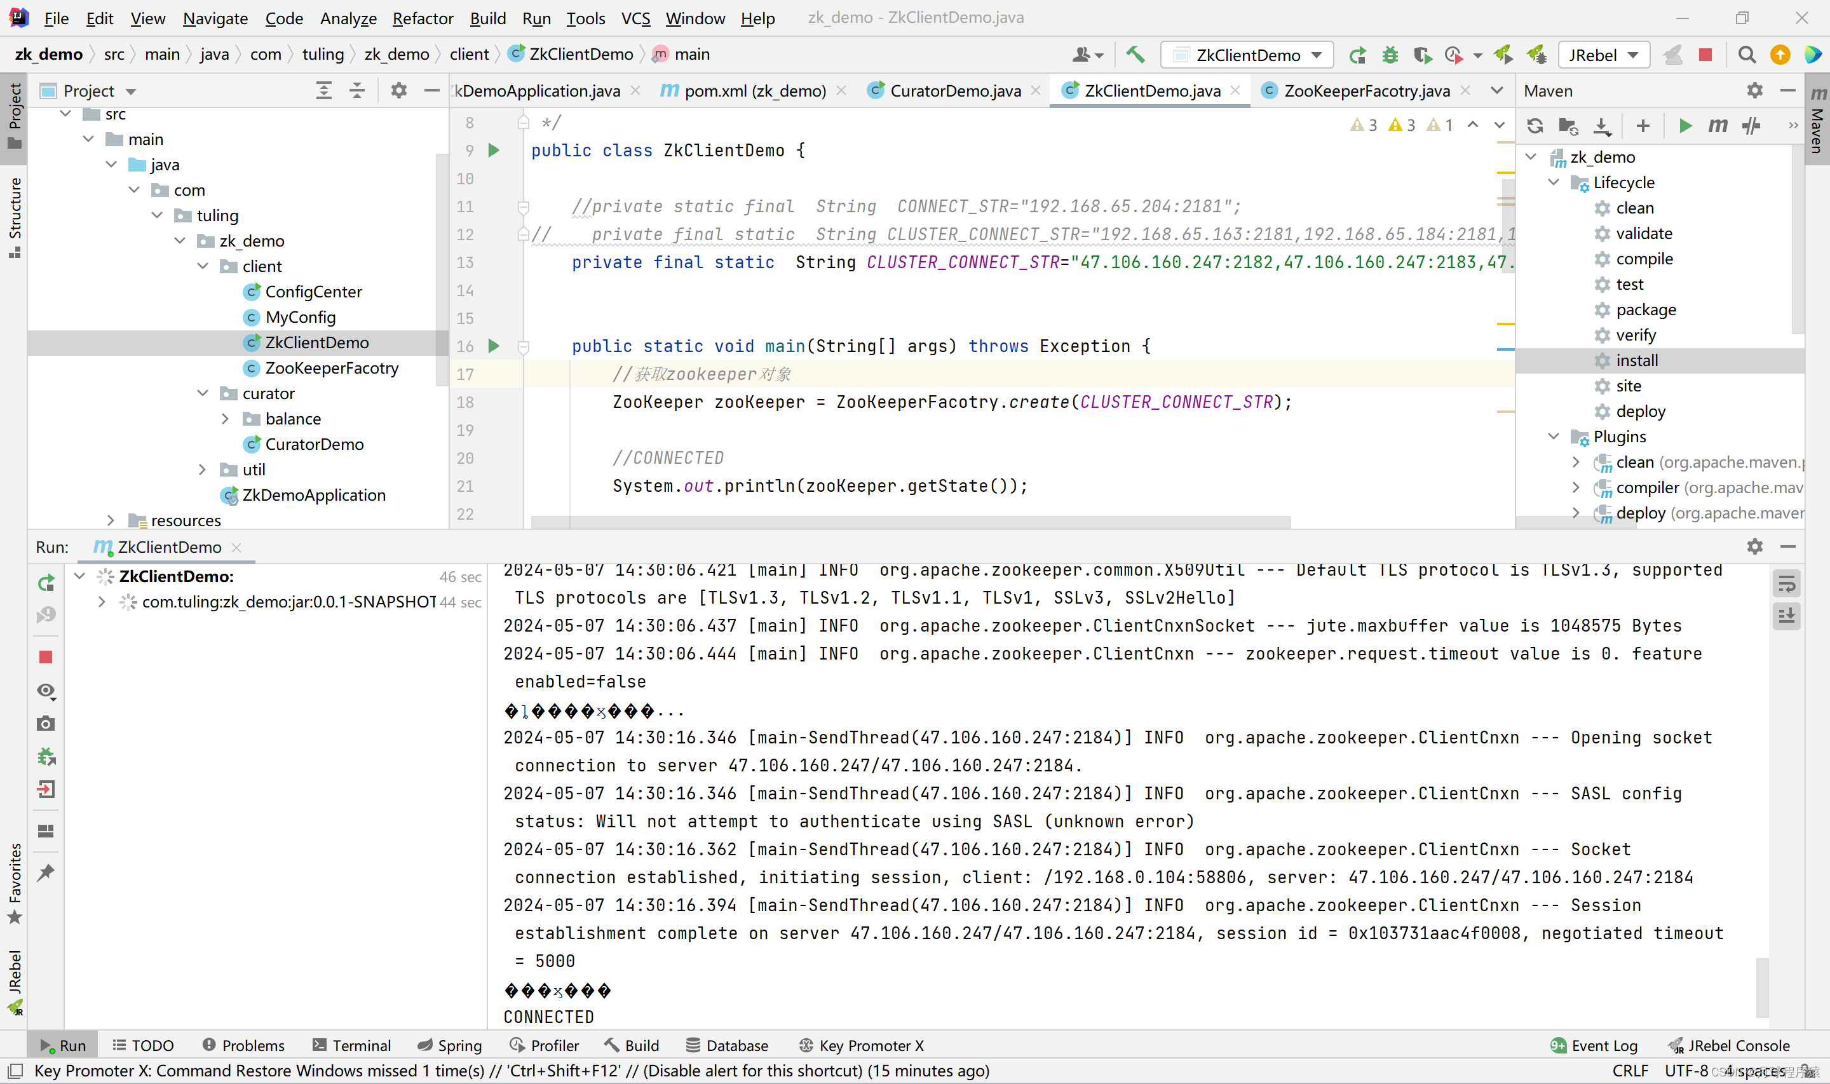The height and width of the screenshot is (1084, 1830).
Task: Click the scroll to end output icon
Action: coord(1786,616)
